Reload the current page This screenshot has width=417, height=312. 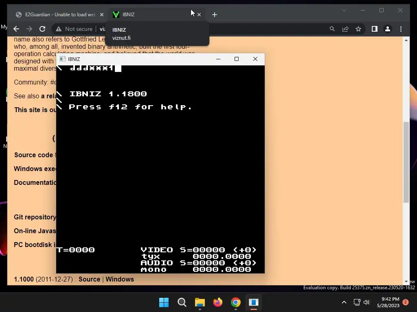pos(42,29)
